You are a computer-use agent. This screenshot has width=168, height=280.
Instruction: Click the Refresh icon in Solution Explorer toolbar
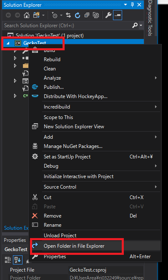78,16
